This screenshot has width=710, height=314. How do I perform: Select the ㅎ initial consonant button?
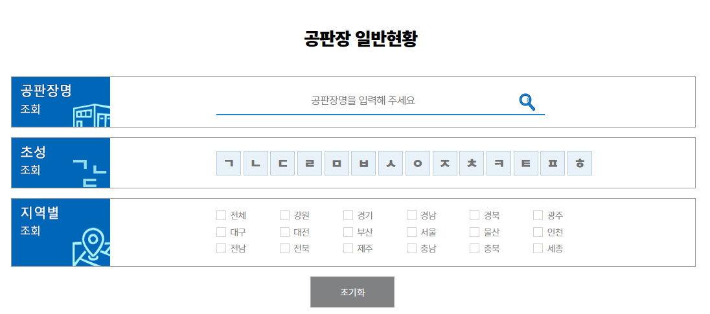[580, 163]
